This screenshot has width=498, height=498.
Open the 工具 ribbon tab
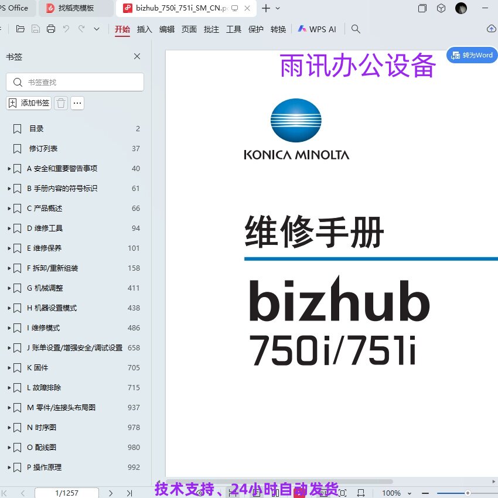click(233, 29)
